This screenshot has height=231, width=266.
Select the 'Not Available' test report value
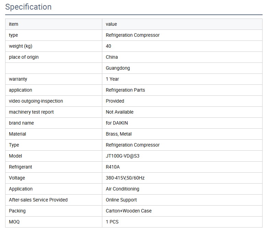(x=119, y=112)
